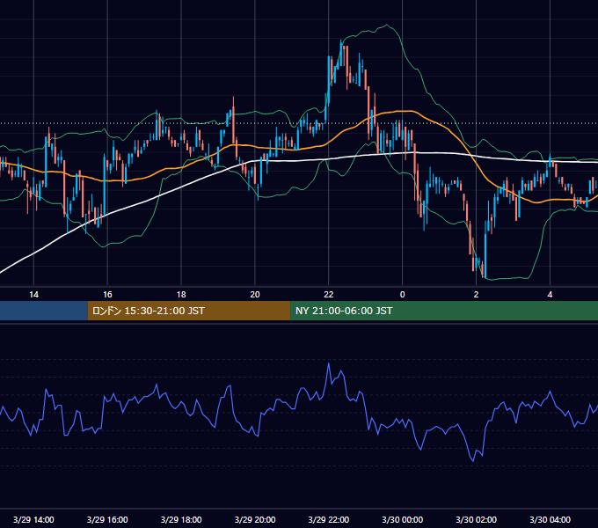Click the 14 hour axis label
The image size is (598, 528).
34,295
